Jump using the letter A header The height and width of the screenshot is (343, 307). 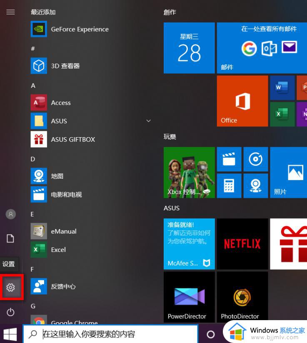pos(33,86)
